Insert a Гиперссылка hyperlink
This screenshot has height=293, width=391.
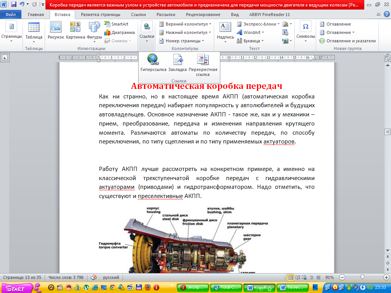point(153,63)
